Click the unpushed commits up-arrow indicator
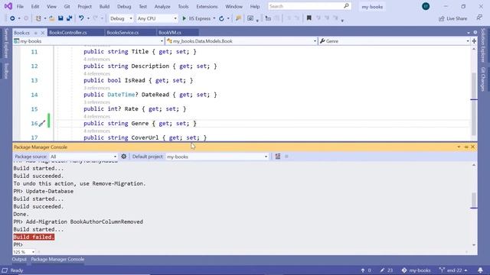Viewport: 490px width, 275px height. [366, 270]
